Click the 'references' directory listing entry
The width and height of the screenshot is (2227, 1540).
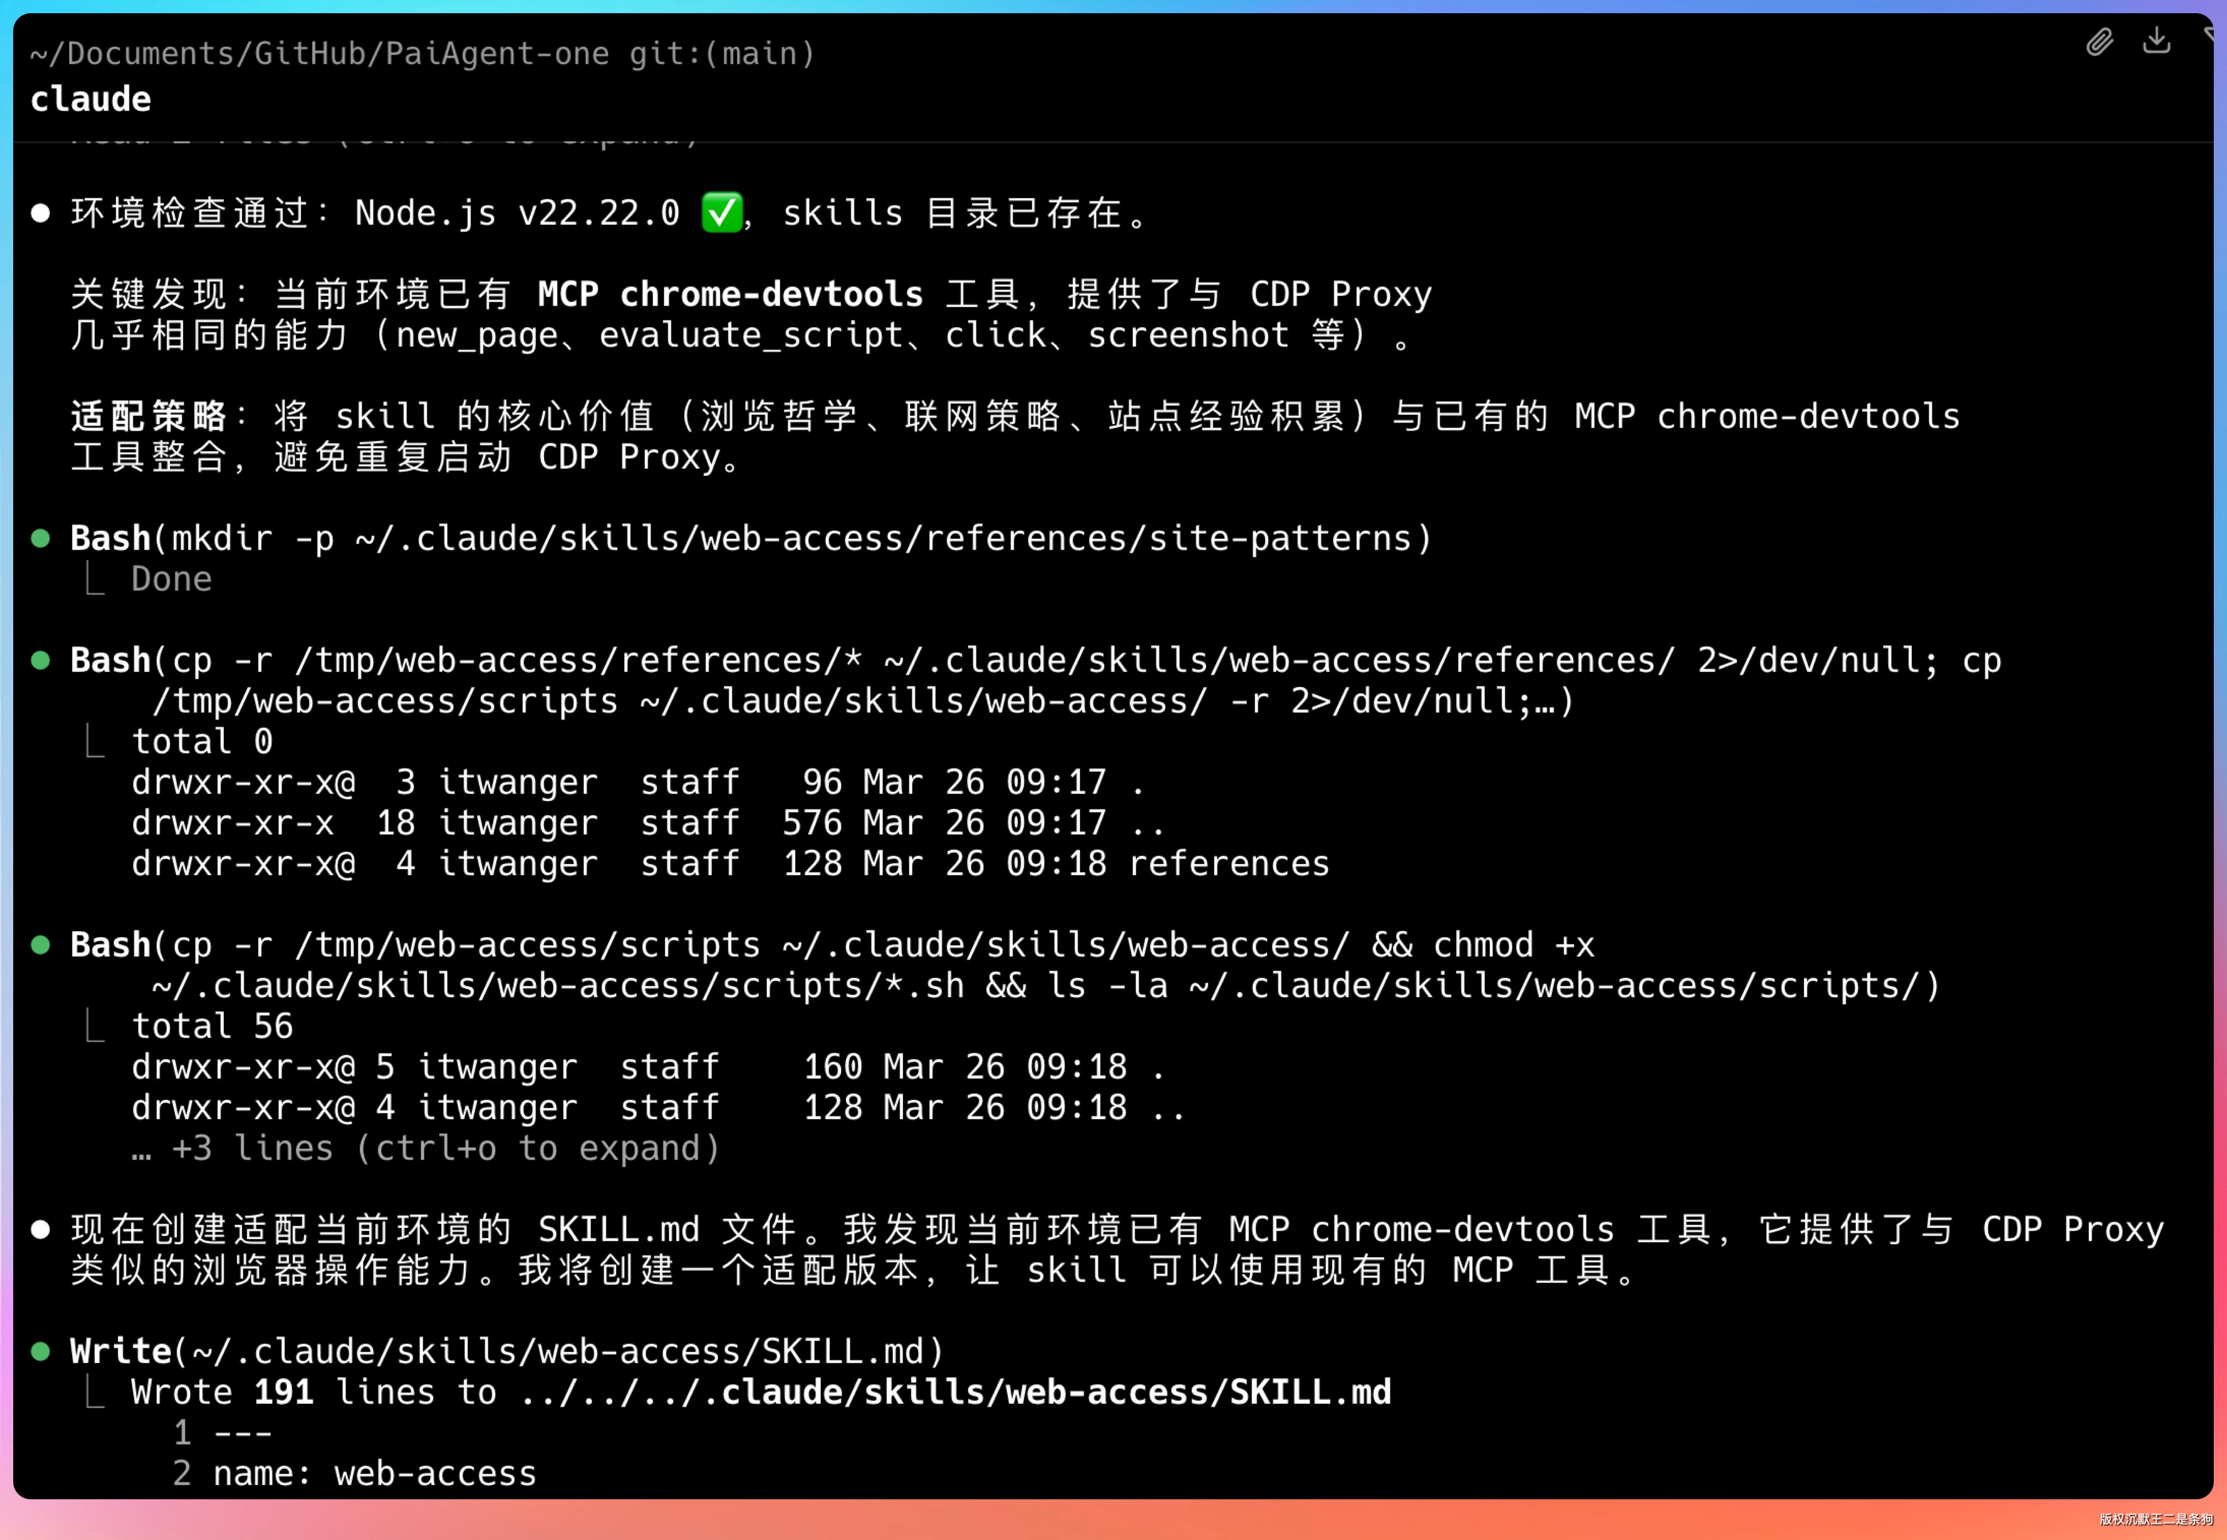(1228, 864)
